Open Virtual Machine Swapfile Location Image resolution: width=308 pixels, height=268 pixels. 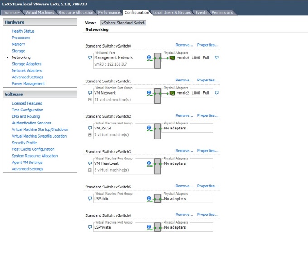point(39,136)
